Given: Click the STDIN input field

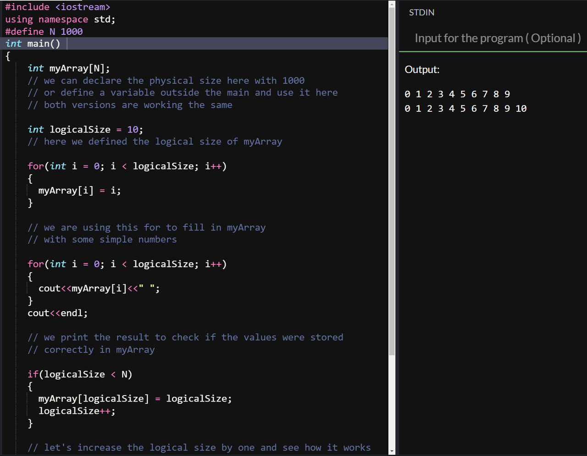Looking at the screenshot, I should (493, 38).
